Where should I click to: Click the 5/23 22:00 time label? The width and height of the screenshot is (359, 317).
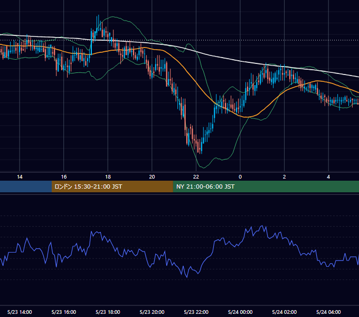tap(196, 312)
